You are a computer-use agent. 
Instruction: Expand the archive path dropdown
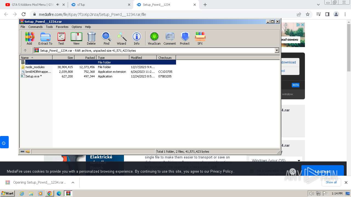tap(277, 50)
